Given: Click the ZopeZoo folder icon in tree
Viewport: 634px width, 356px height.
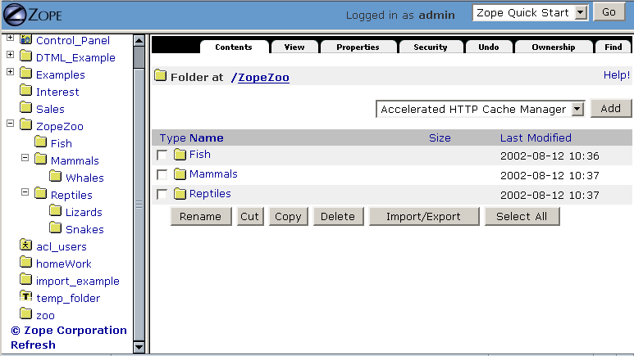Looking at the screenshot, I should 26,124.
